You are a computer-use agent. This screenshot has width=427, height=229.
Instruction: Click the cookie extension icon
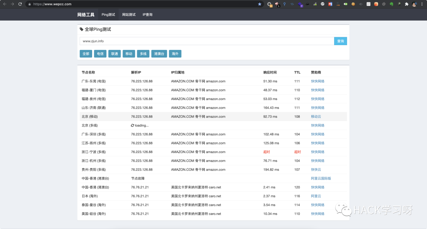click(353, 4)
